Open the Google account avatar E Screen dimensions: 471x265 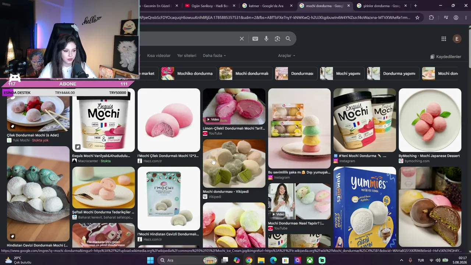[x=457, y=39]
